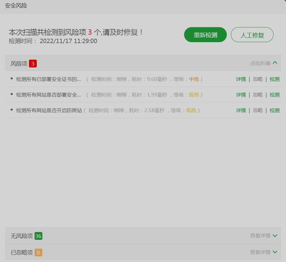The width and height of the screenshot is (286, 262).
Task: Click the orange 0 badge beside 已忽略项
Action: (x=38, y=253)
